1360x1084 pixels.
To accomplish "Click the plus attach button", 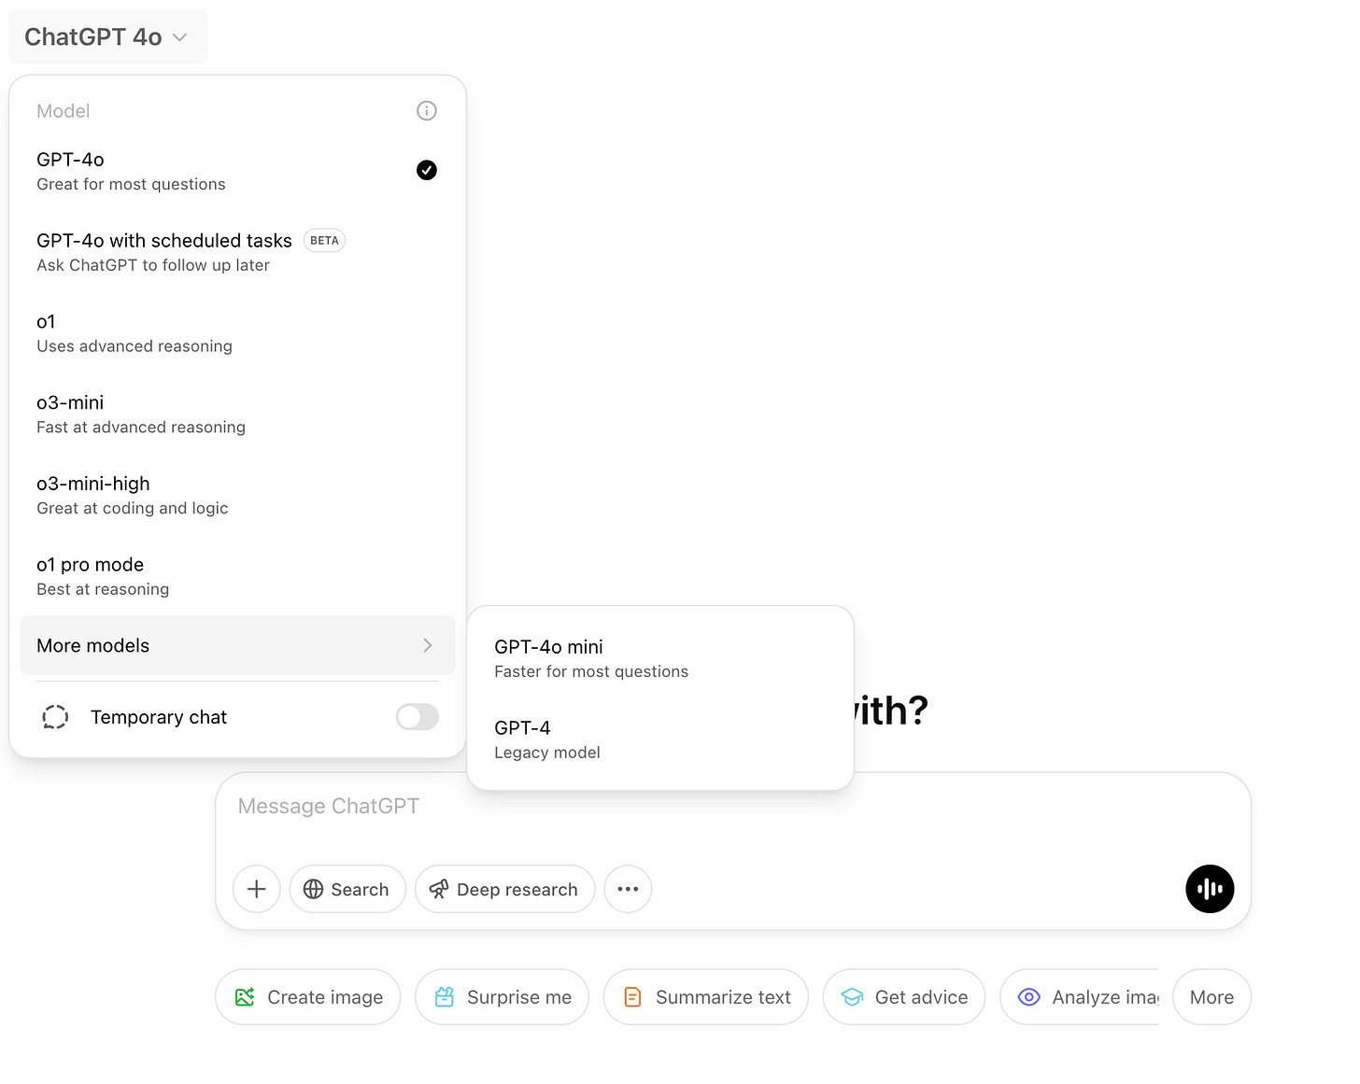I will pyautogui.click(x=256, y=889).
